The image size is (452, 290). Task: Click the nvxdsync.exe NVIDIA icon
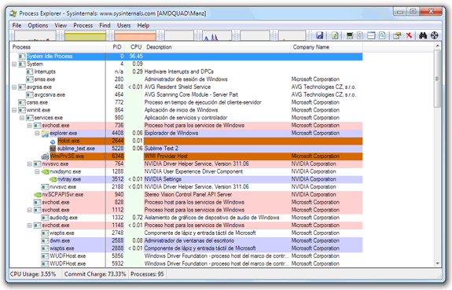(46, 172)
